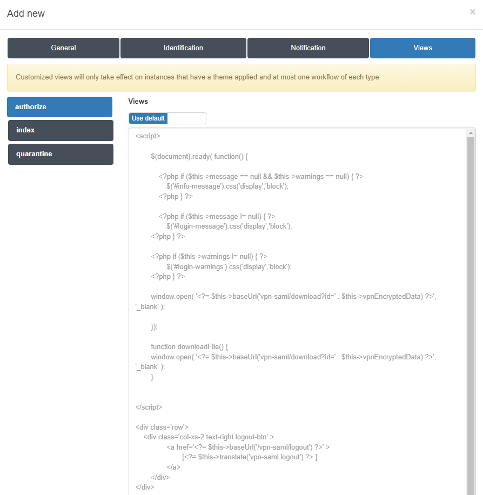
Task: Choose the quarantine view
Action: pyautogui.click(x=61, y=154)
